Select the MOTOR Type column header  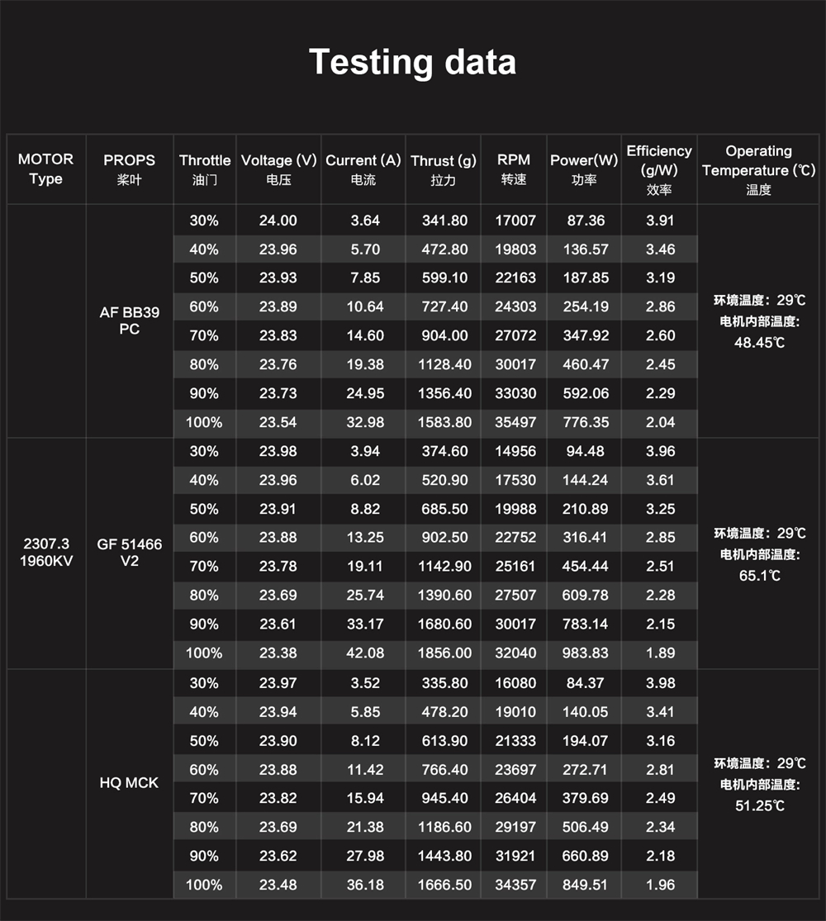[45, 169]
